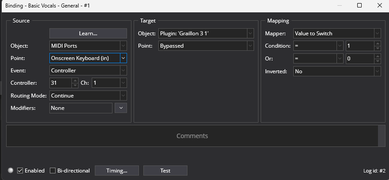The height and width of the screenshot is (180, 389).
Task: Click the Test button
Action: tap(165, 171)
